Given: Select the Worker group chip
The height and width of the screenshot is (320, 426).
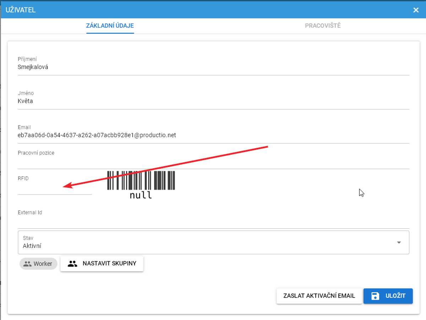Looking at the screenshot, I should click(x=38, y=264).
